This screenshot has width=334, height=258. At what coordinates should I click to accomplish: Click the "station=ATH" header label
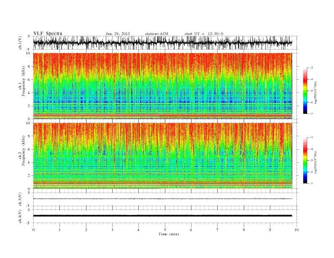coord(156,34)
